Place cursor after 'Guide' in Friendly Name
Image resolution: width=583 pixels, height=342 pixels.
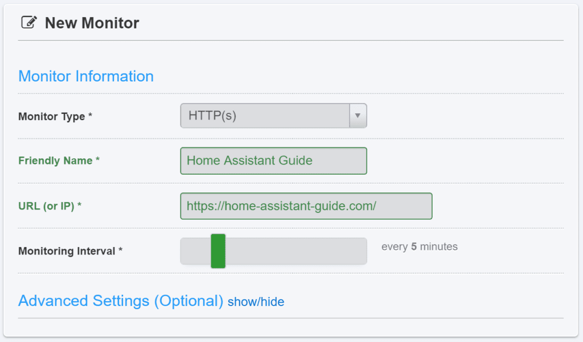coord(313,160)
